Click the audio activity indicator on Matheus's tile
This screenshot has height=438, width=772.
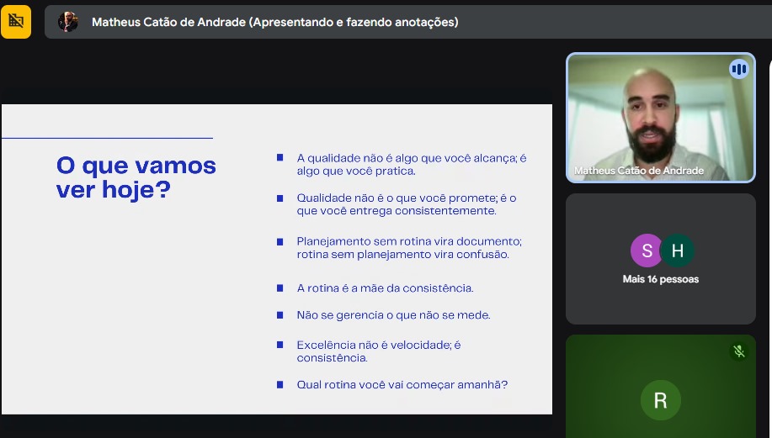[x=738, y=69]
